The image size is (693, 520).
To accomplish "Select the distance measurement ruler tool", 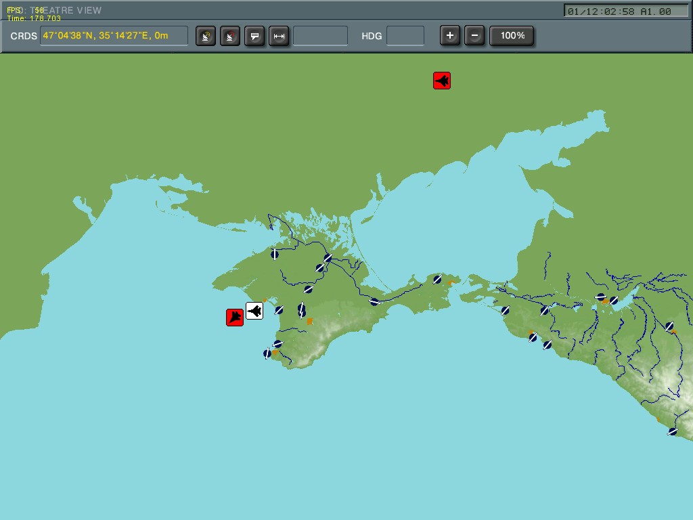I will [x=280, y=36].
